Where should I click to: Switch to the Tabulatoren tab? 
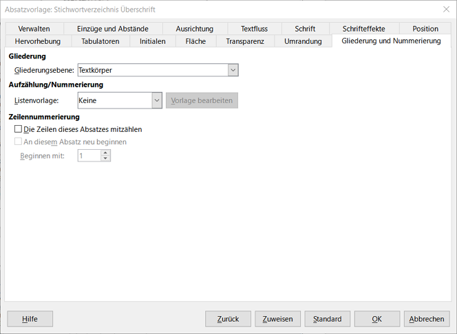(x=100, y=41)
